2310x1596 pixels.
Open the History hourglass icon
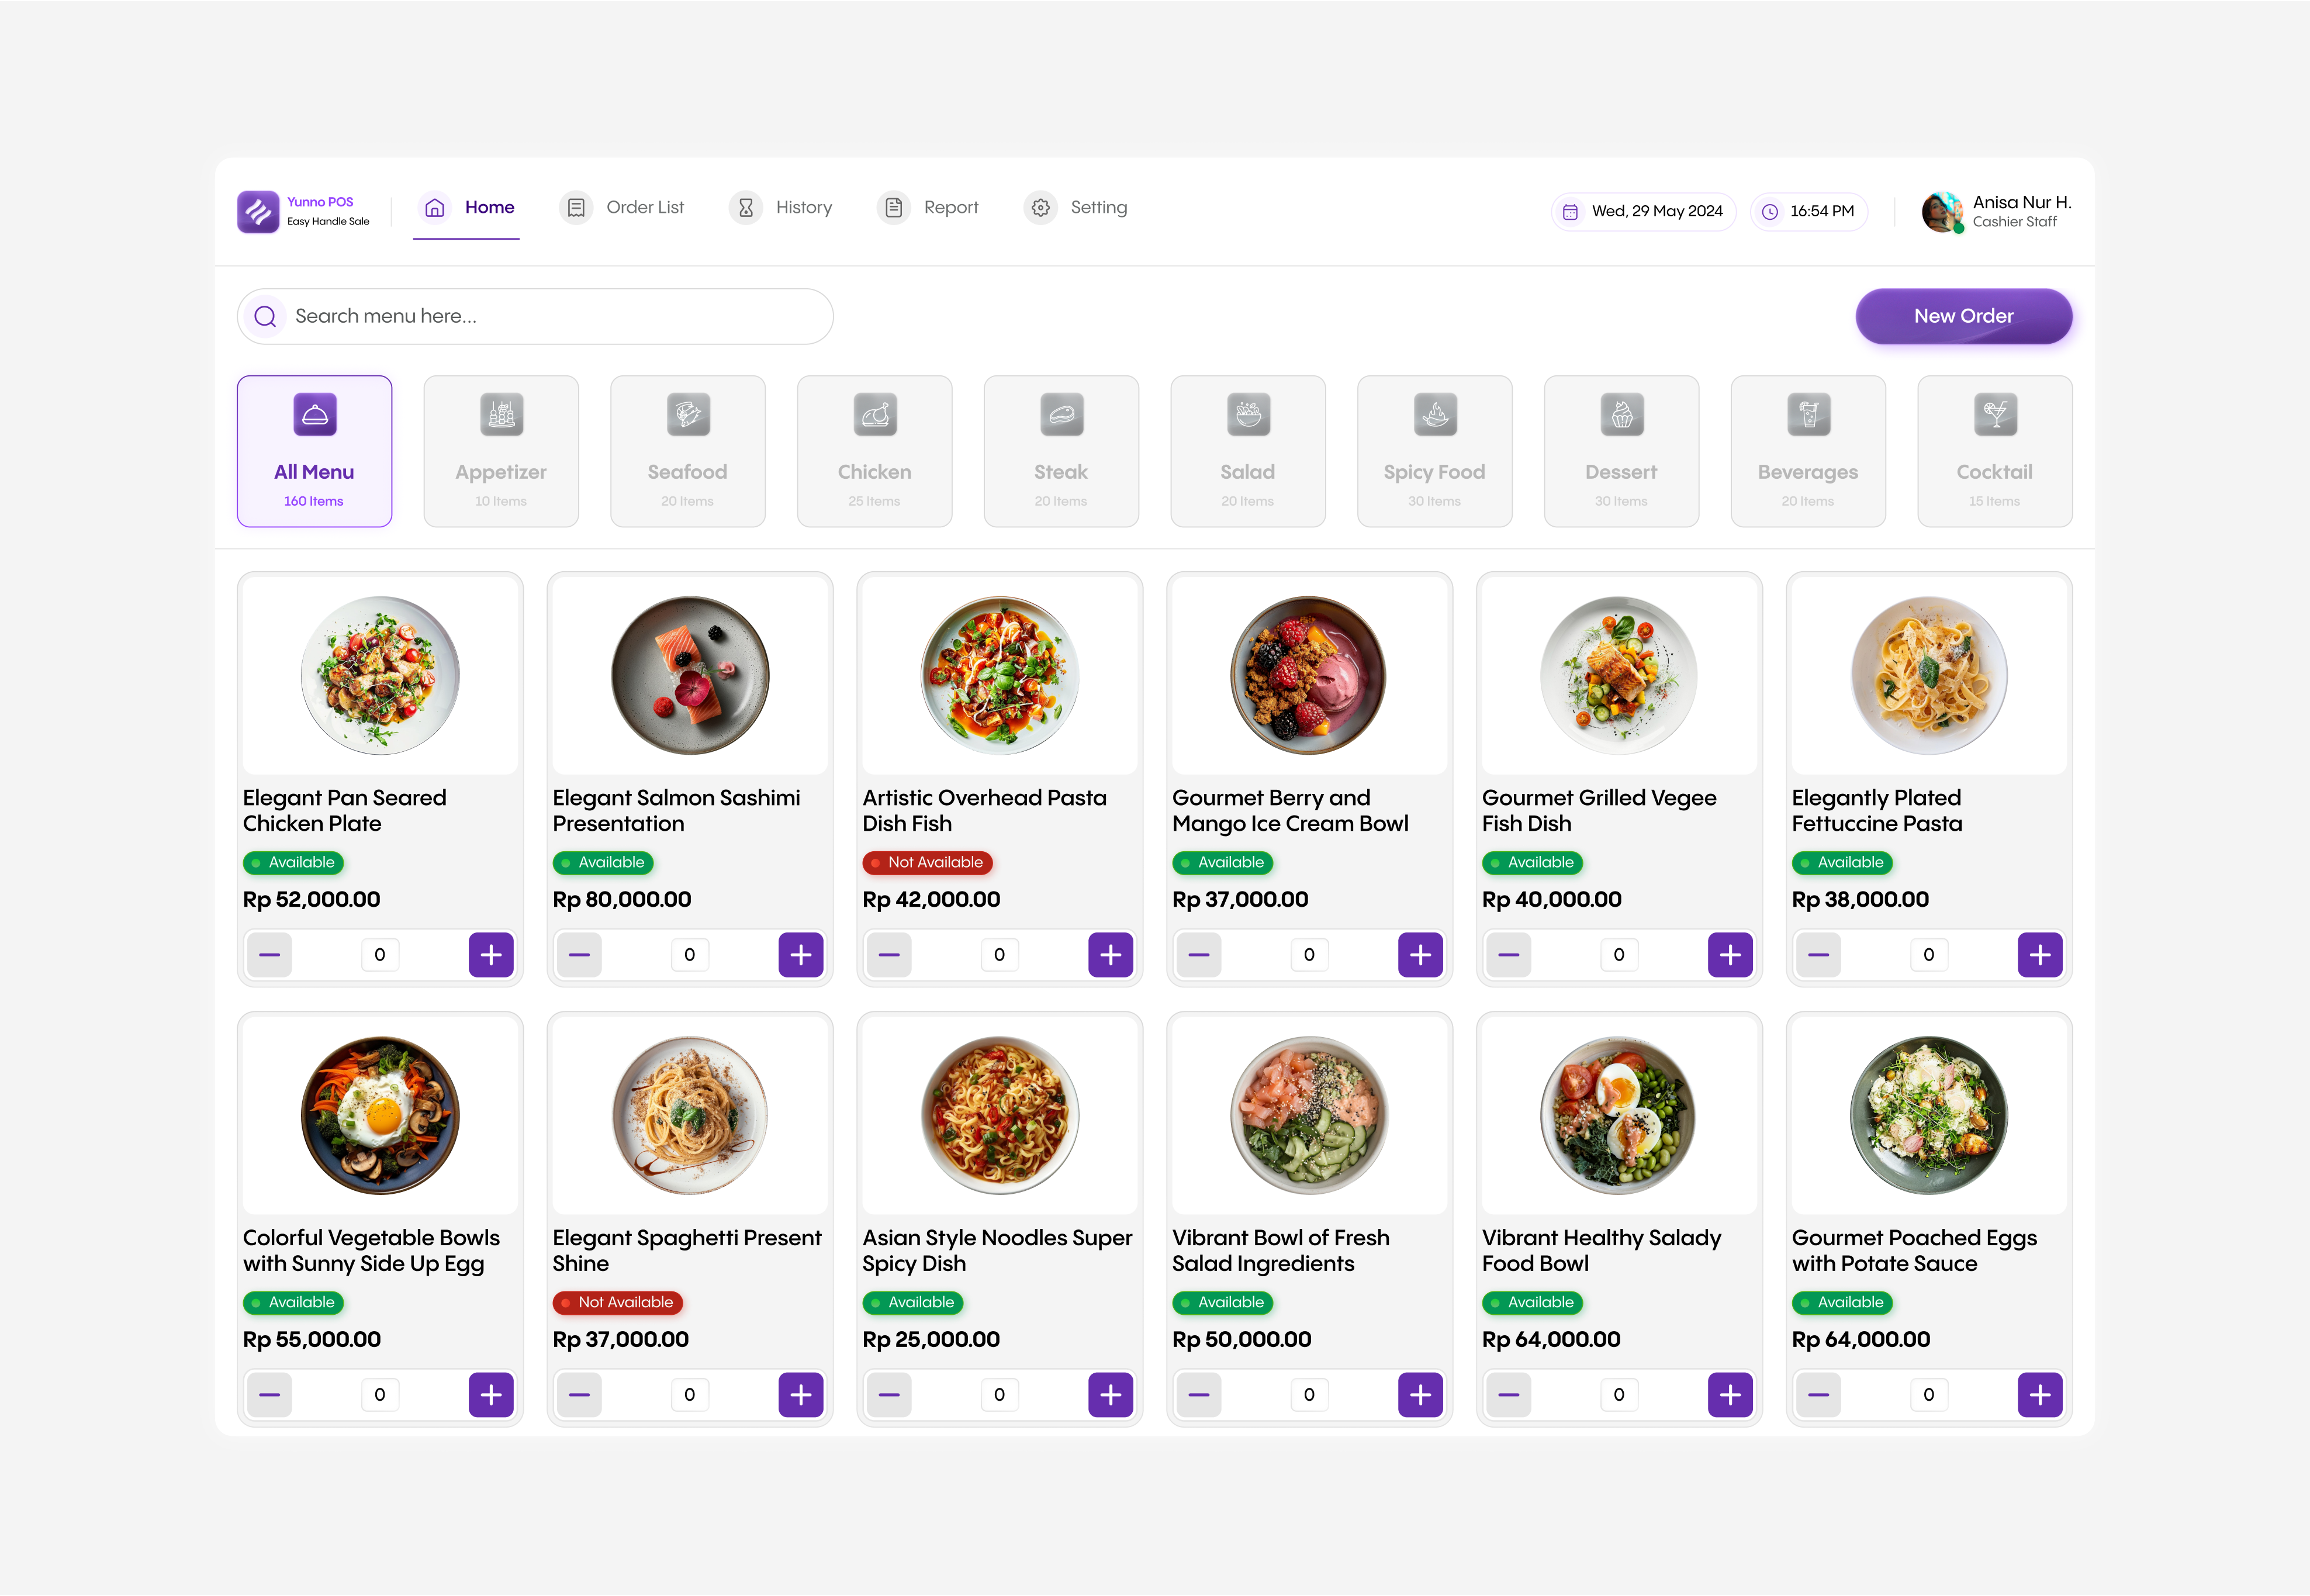click(746, 207)
